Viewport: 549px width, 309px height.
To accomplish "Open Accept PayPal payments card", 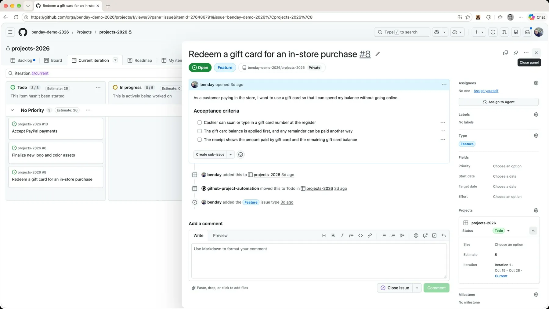I will coord(56,129).
